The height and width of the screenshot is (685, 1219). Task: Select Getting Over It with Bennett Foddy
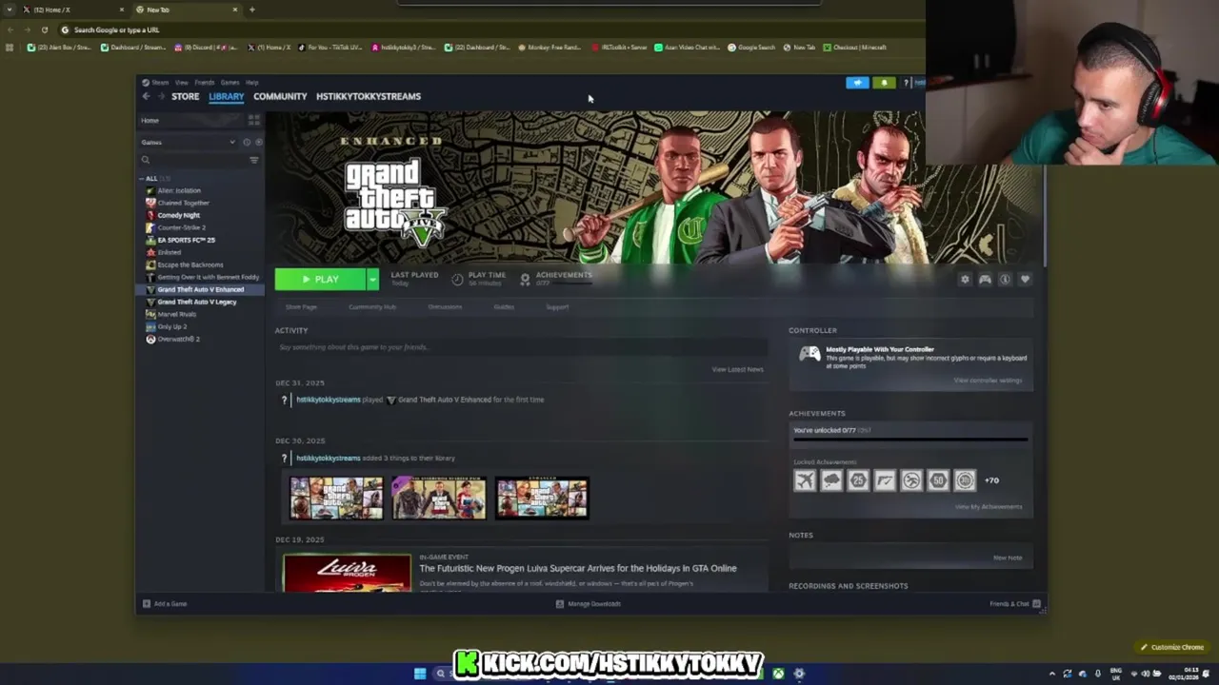pos(208,277)
